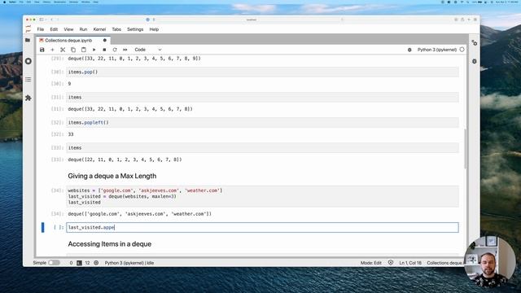Select the websites list code cell
521x293 pixels.
pyautogui.click(x=262, y=196)
